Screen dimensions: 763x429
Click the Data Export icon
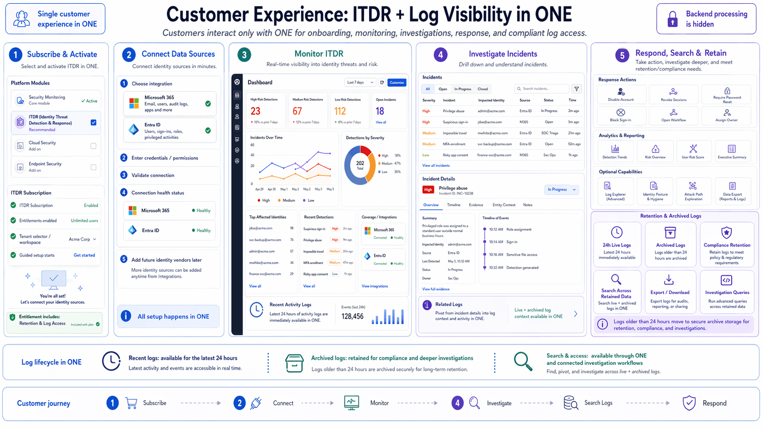732,186
